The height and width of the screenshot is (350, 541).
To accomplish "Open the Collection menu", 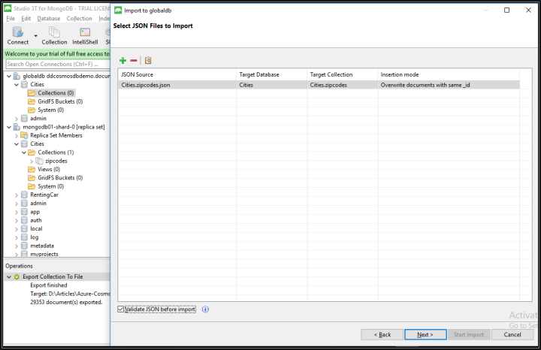I will [80, 19].
